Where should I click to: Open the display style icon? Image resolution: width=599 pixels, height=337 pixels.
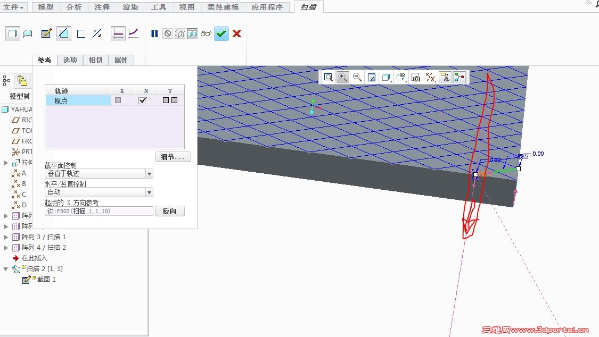tap(386, 78)
